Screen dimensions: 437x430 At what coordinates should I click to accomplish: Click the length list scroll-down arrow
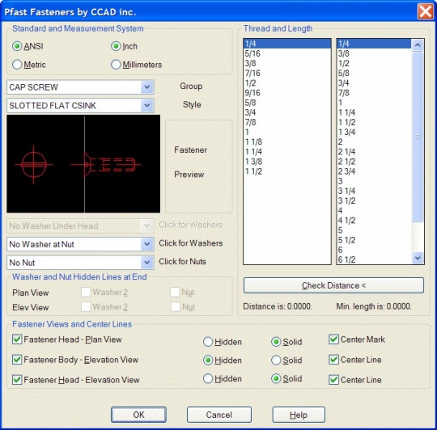(x=418, y=258)
